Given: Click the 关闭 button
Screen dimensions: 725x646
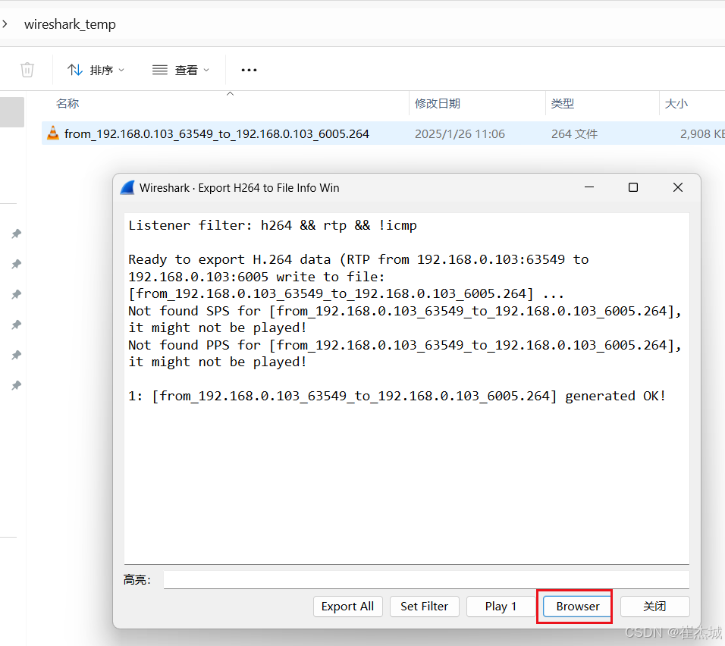Looking at the screenshot, I should pos(654,607).
